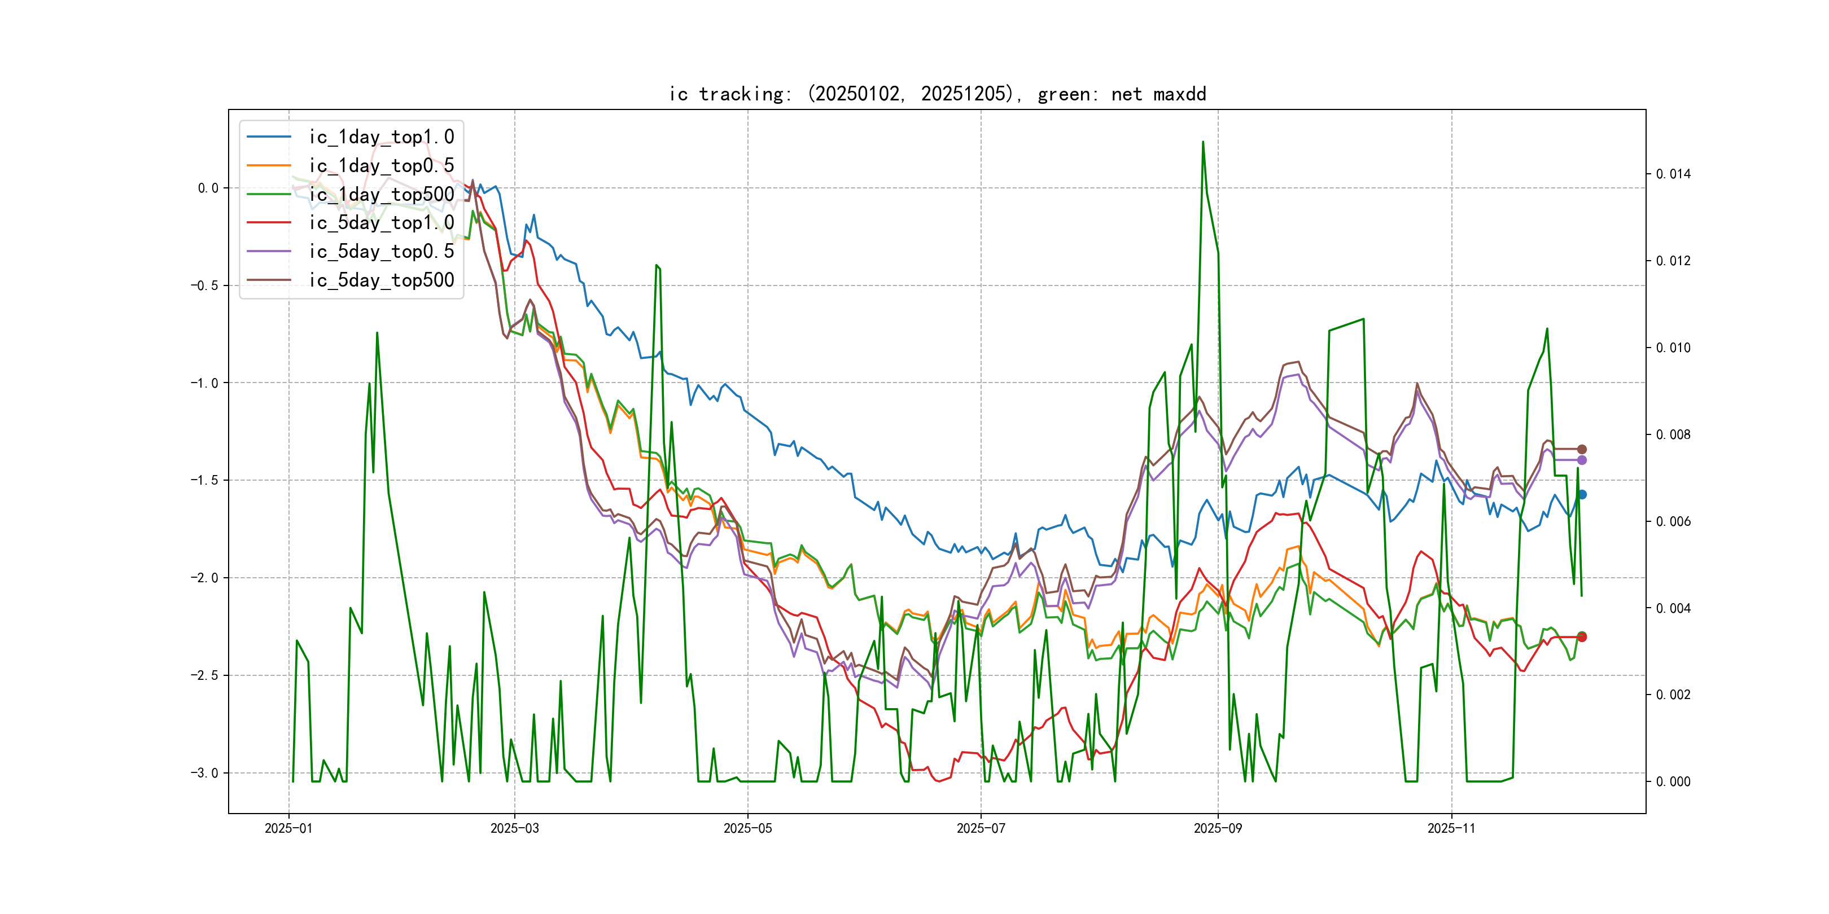Click the orange line swatch in legend

click(x=269, y=165)
